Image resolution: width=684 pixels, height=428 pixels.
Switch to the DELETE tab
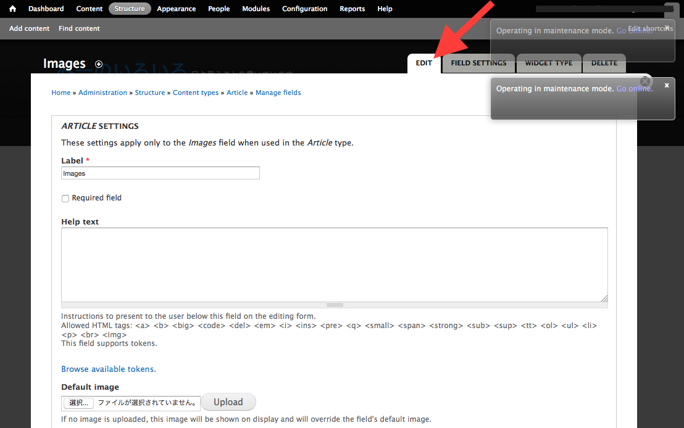[604, 63]
